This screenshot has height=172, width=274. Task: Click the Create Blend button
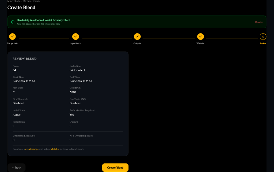pos(115,167)
